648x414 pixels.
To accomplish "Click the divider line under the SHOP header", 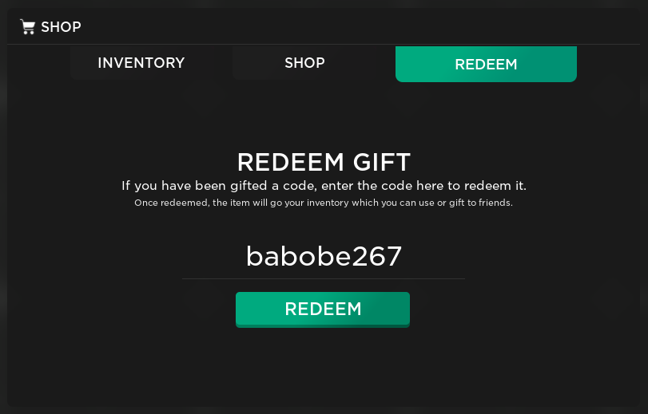I will (x=324, y=44).
